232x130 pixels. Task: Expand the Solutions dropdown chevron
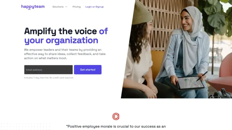66,7
